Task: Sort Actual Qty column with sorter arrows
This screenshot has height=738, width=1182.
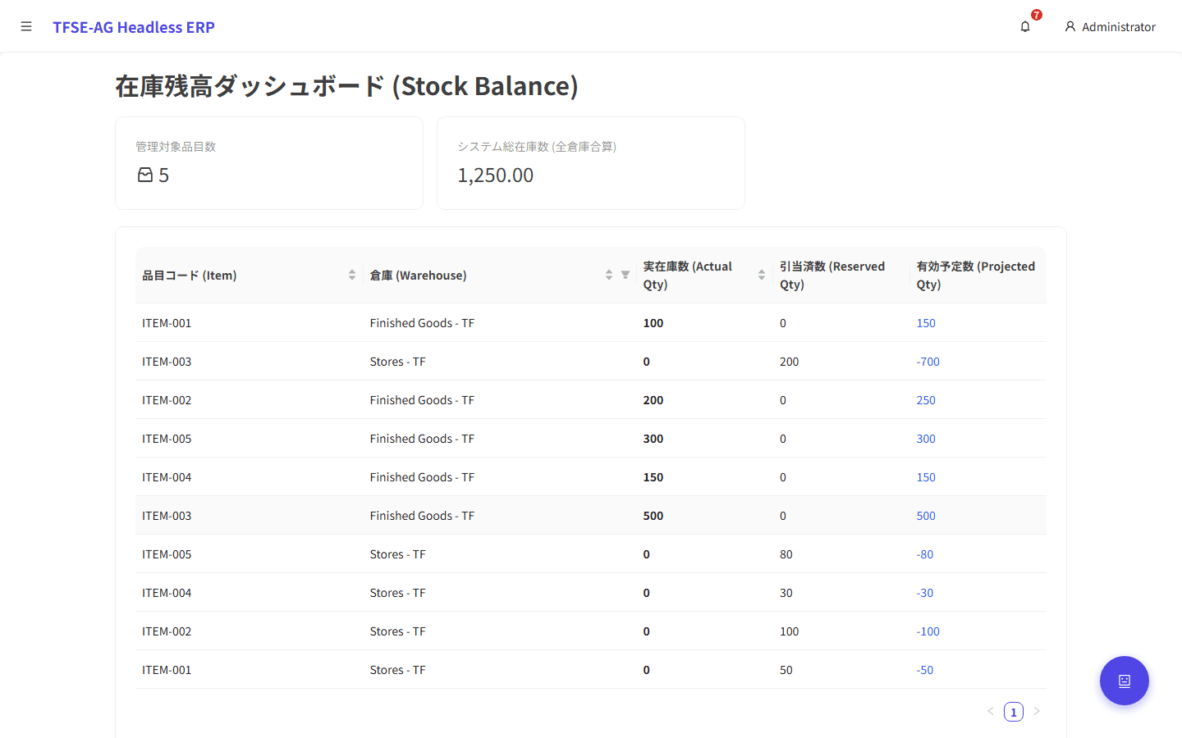Action: coord(762,276)
